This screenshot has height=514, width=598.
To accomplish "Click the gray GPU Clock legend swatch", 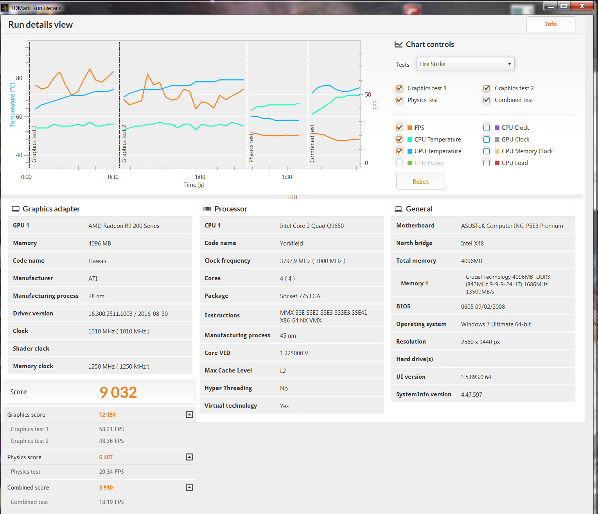I will [497, 140].
